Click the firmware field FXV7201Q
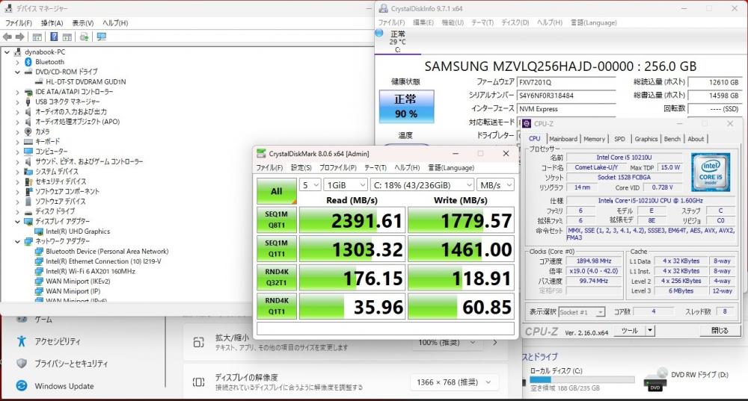Viewport: 748px width, 401px height. click(566, 82)
